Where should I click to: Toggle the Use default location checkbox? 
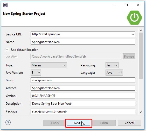pos(7,50)
